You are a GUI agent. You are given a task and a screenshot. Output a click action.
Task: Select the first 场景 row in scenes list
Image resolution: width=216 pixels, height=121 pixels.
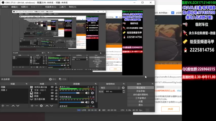[x=15, y=87]
